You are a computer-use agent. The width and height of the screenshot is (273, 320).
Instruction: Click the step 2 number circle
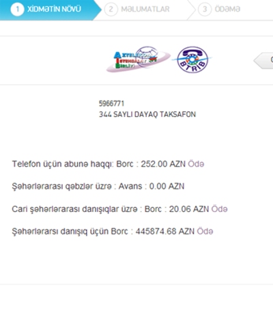(111, 10)
